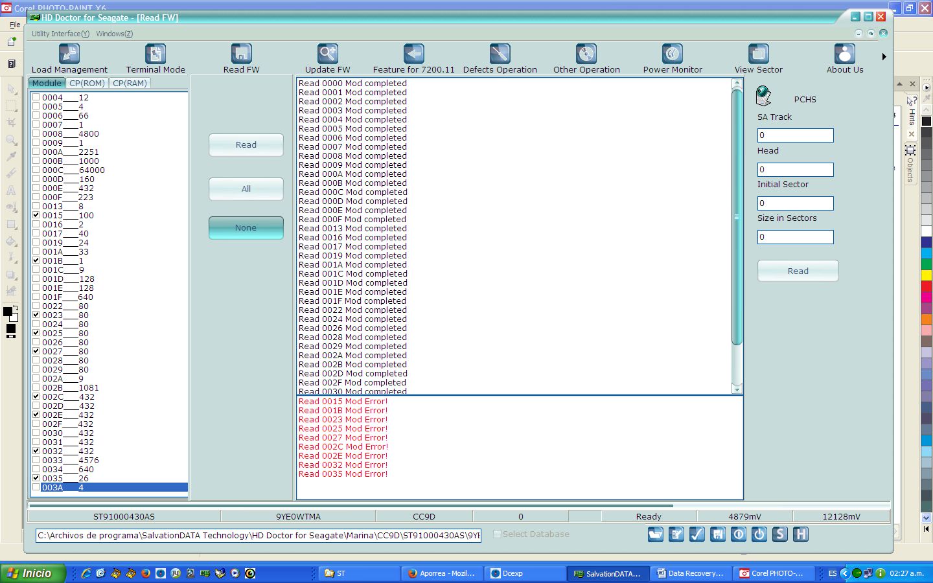Screen dimensions: 933x583
Task: Uncheck module 0023___80 checkbox
Action: tap(36, 315)
